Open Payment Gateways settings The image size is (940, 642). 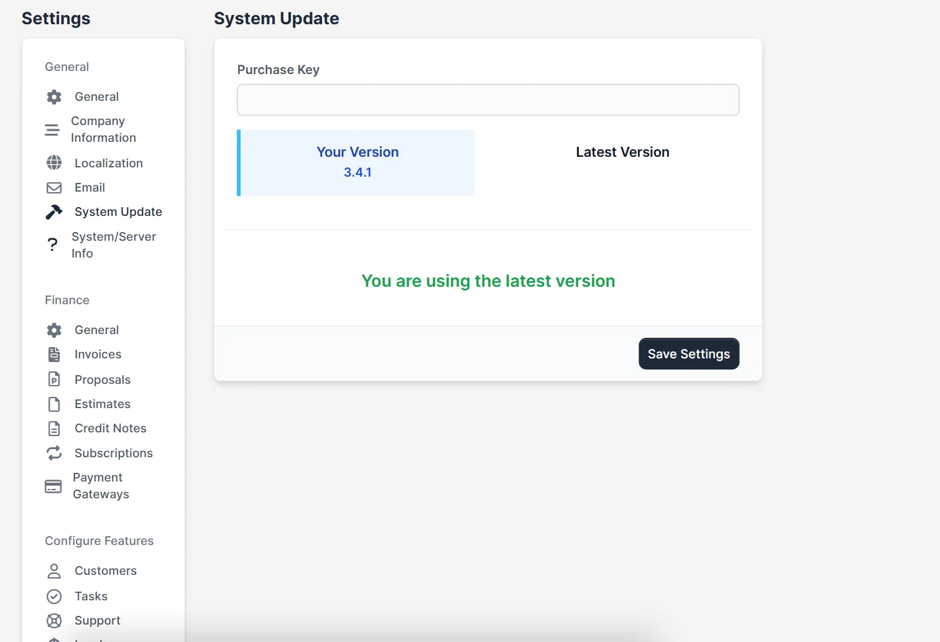click(101, 486)
